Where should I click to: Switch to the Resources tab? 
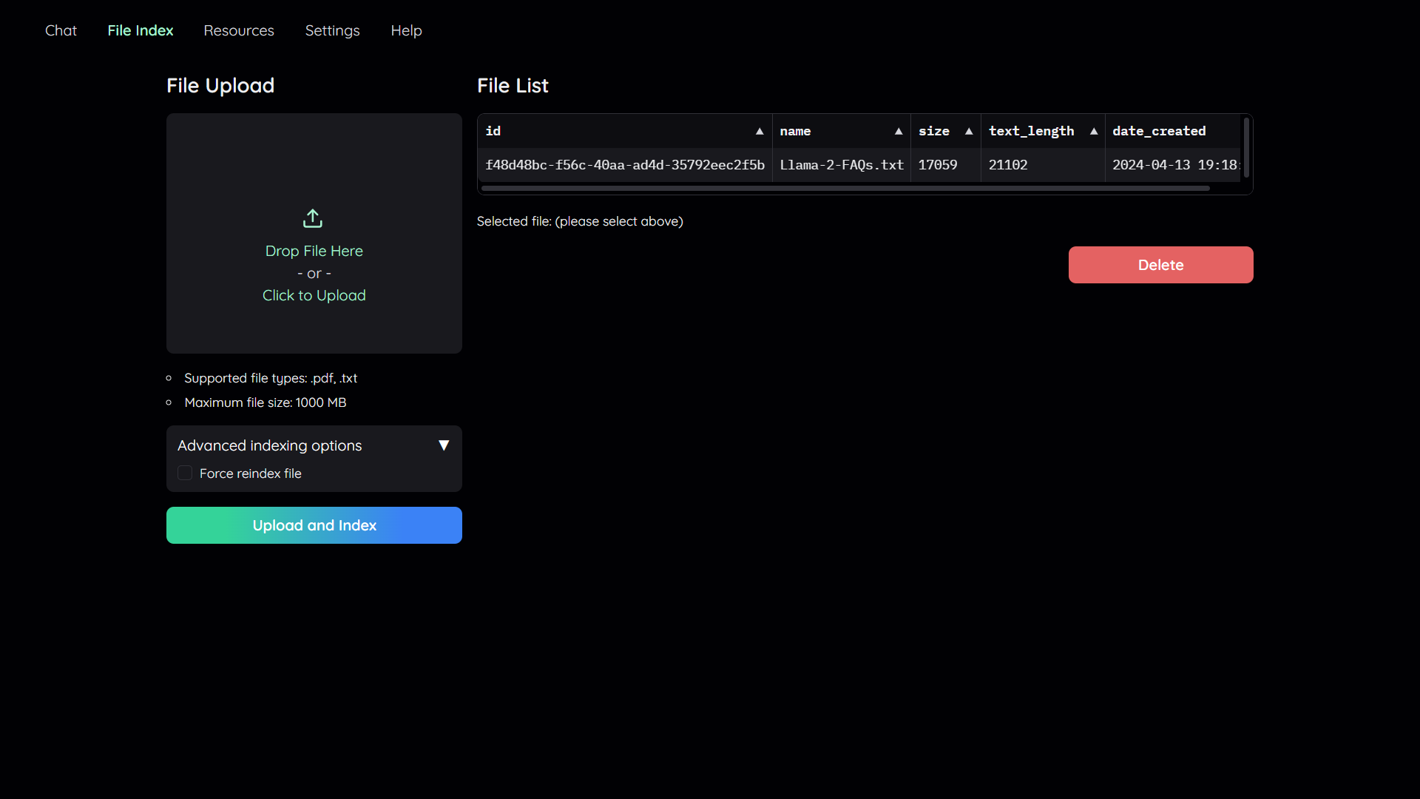239,30
